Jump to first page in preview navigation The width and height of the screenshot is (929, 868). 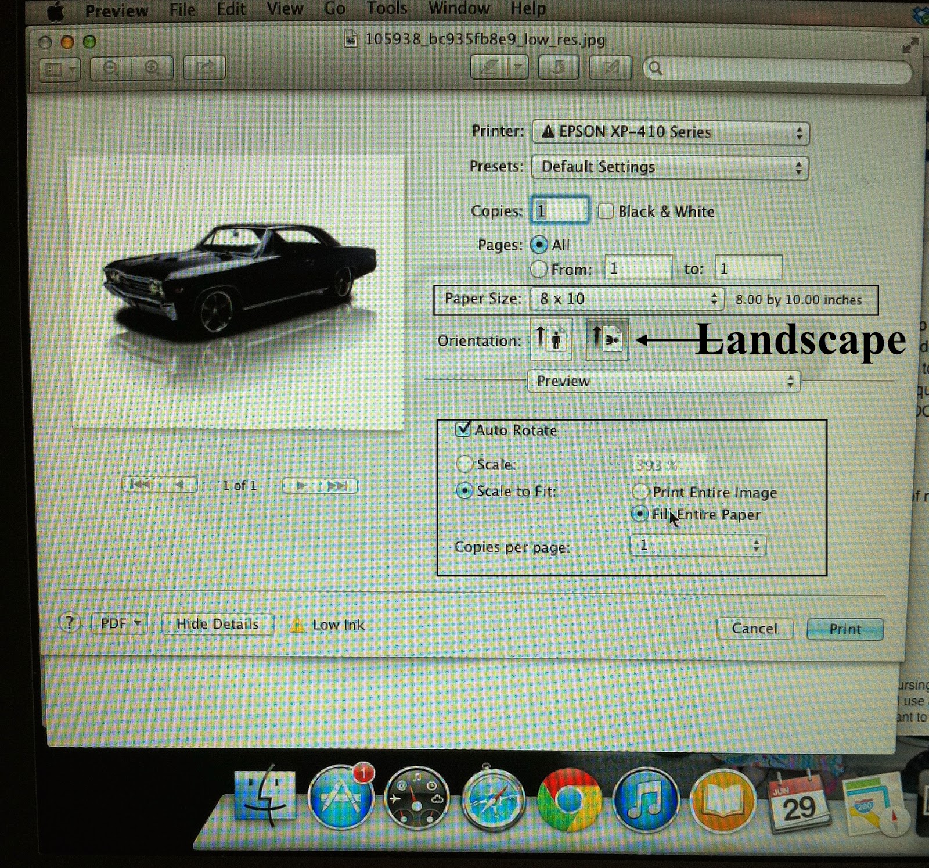[141, 485]
